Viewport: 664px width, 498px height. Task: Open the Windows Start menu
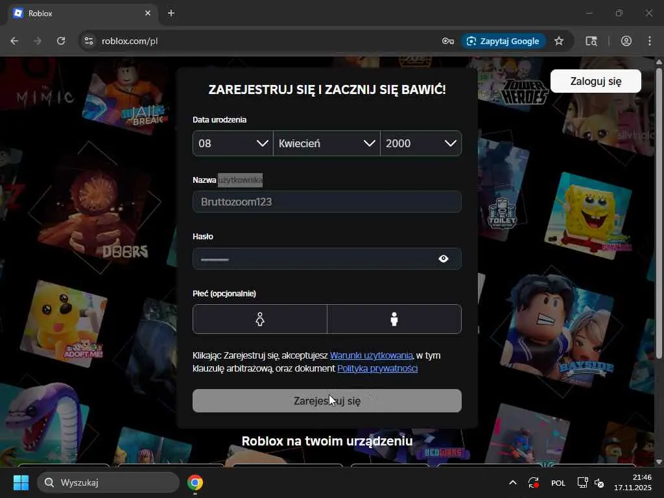coord(21,482)
